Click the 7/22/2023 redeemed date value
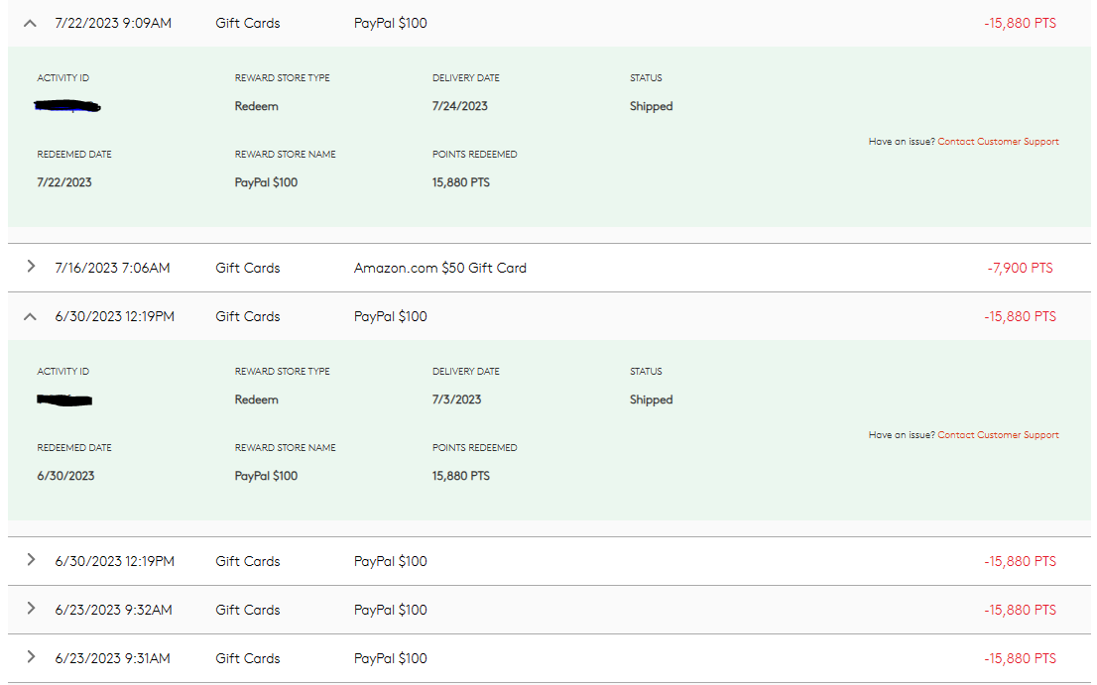Image resolution: width=1097 pixels, height=685 pixels. pyautogui.click(x=64, y=182)
